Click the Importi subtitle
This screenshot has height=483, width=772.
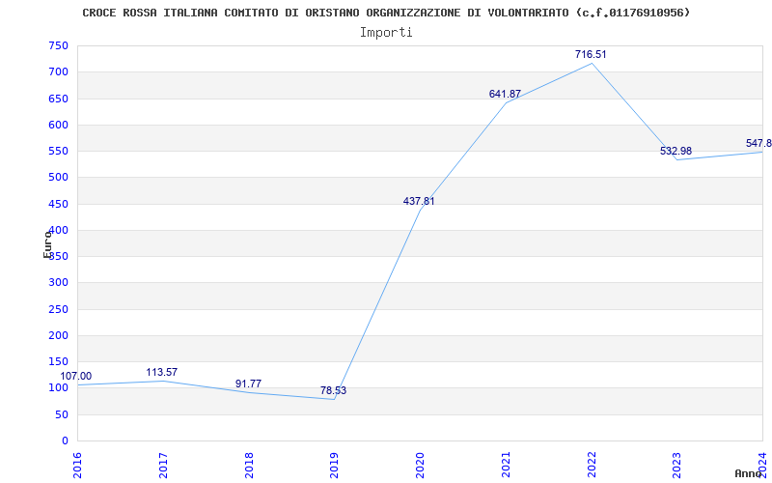pyautogui.click(x=386, y=33)
